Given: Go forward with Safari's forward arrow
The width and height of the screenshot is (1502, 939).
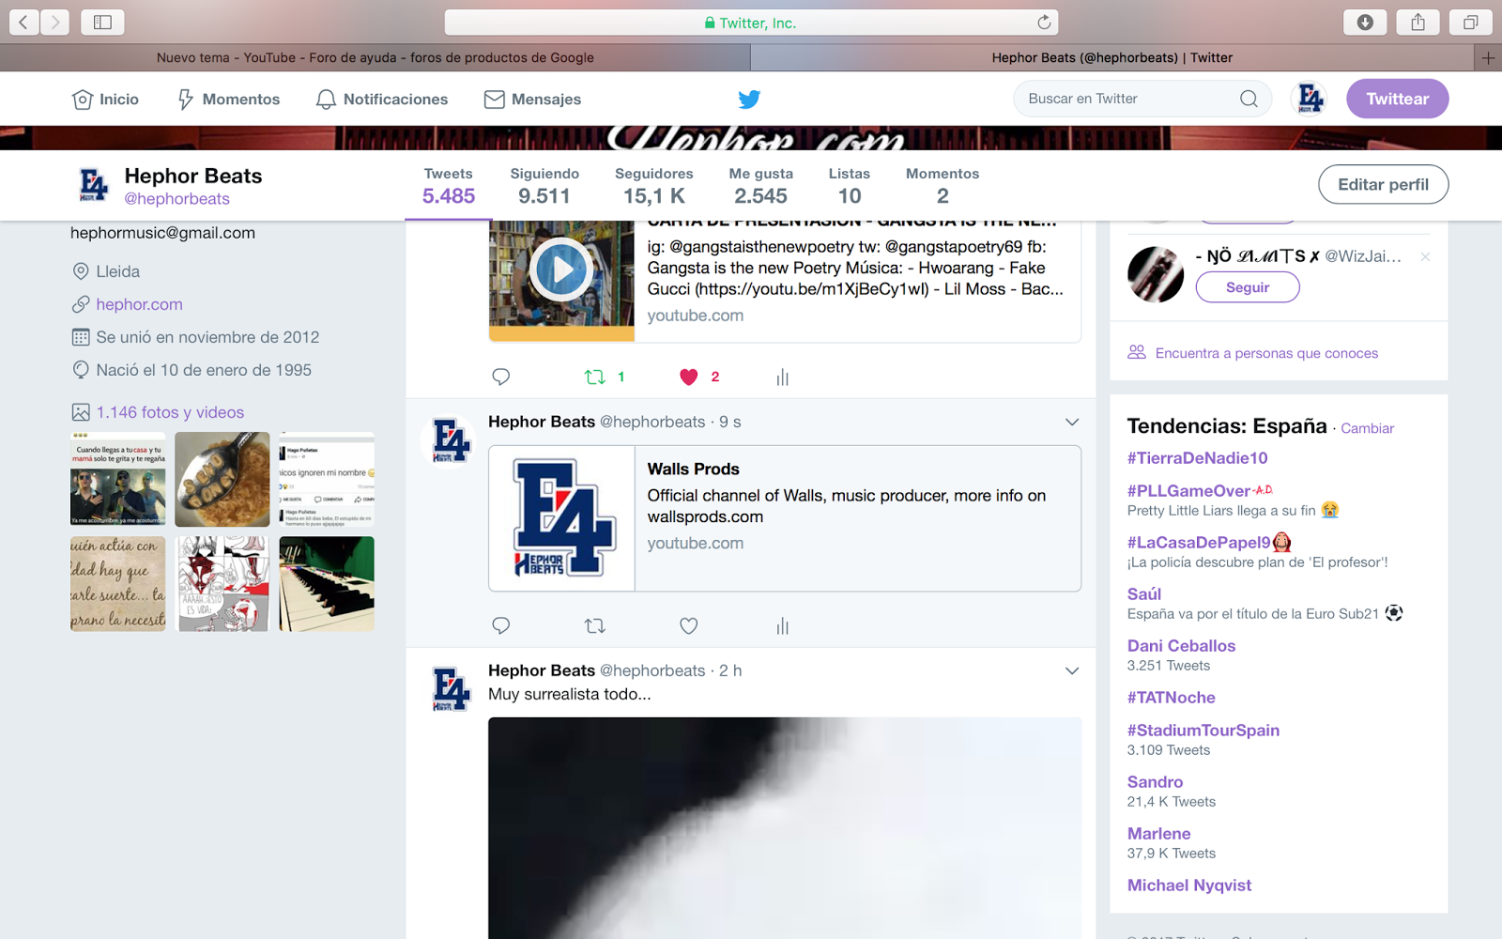Looking at the screenshot, I should (55, 22).
